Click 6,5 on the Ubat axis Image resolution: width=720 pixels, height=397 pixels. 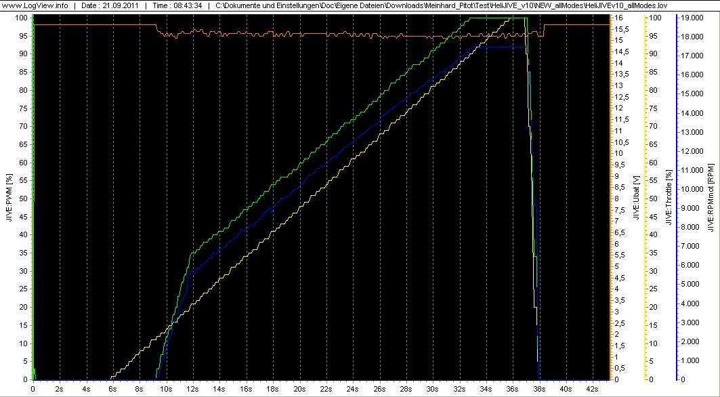[x=620, y=232]
